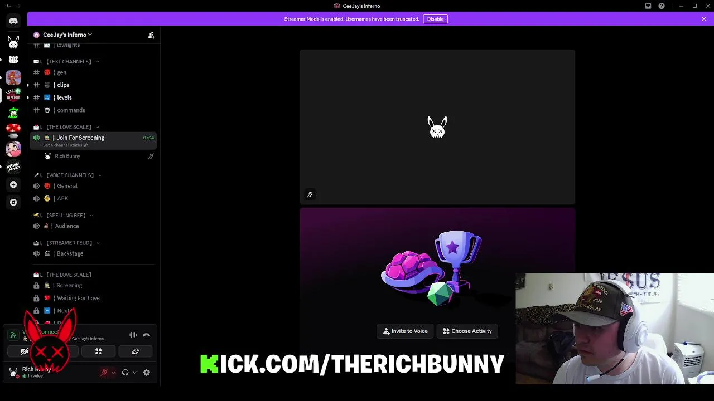Collapse the VOICE CHANNELS category
This screenshot has width=714, height=401.
[67, 175]
